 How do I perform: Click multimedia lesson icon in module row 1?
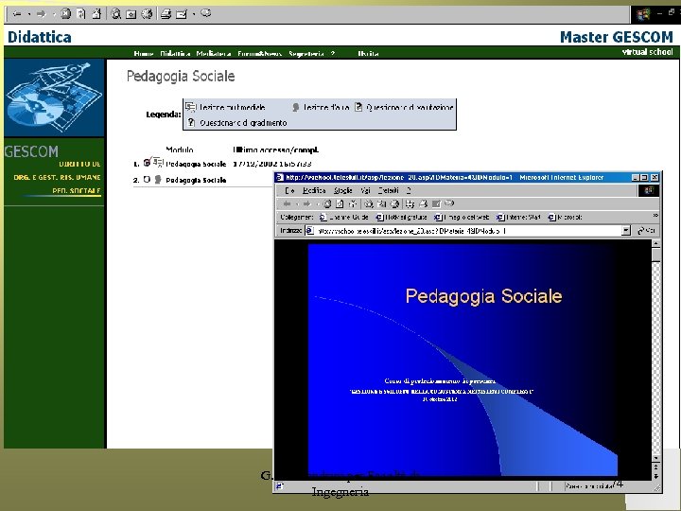pyautogui.click(x=159, y=163)
